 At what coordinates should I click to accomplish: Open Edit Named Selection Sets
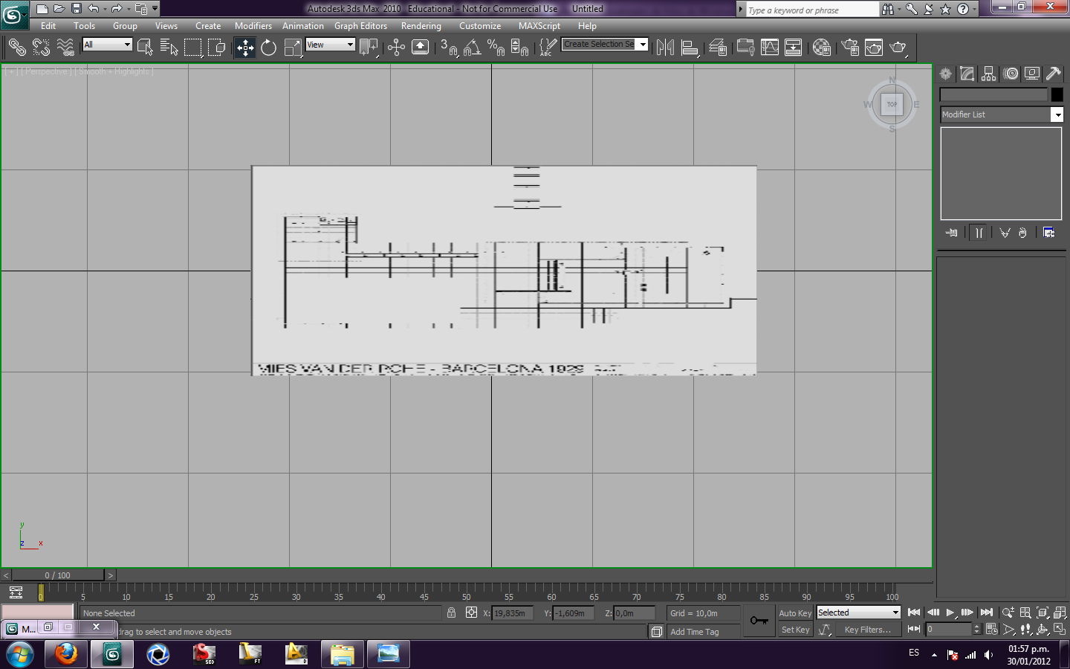pyautogui.click(x=548, y=48)
